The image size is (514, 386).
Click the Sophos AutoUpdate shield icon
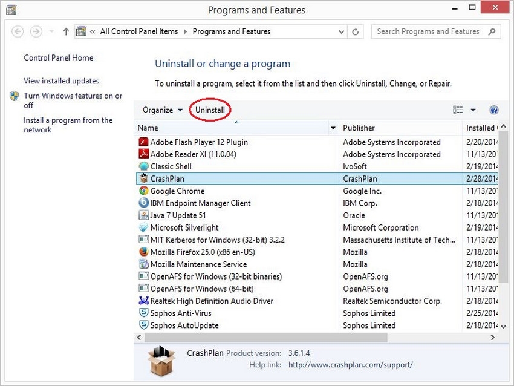click(x=143, y=325)
